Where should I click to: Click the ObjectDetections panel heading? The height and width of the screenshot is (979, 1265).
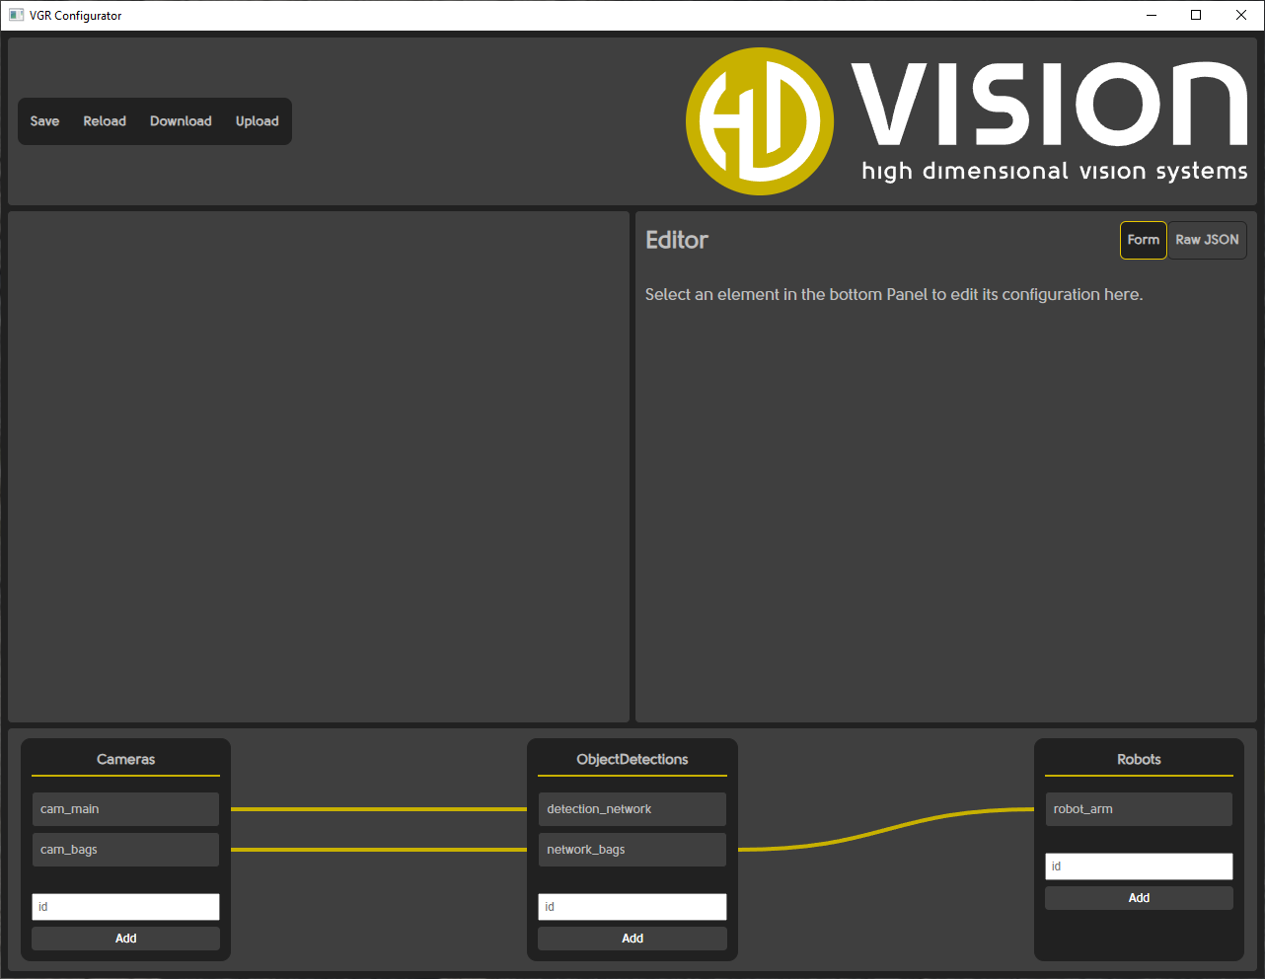pyautogui.click(x=632, y=759)
